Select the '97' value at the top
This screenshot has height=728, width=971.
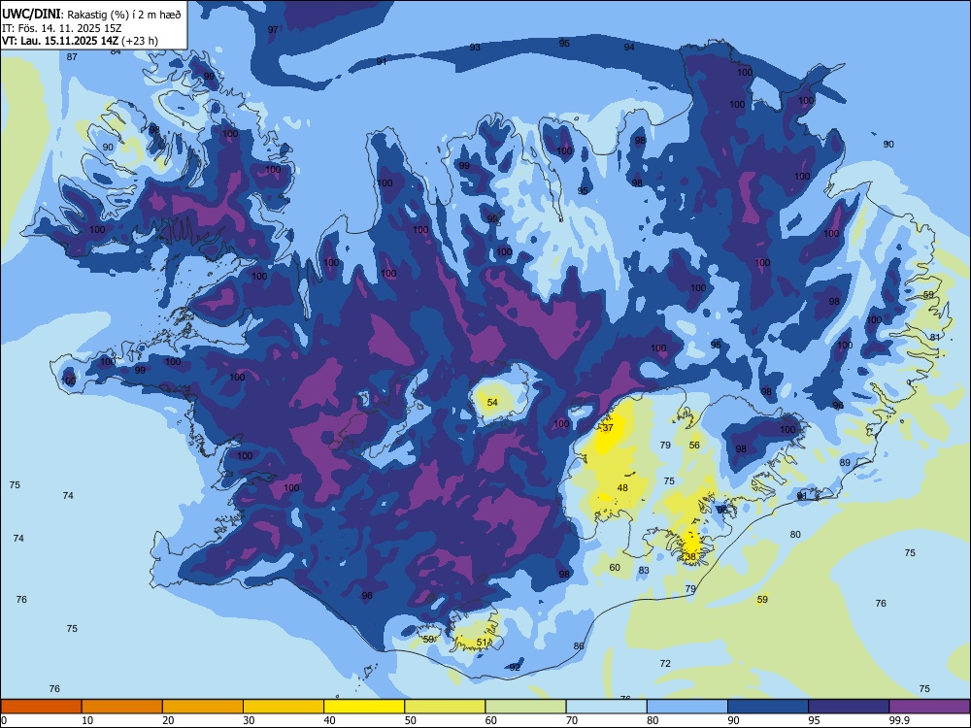[273, 30]
